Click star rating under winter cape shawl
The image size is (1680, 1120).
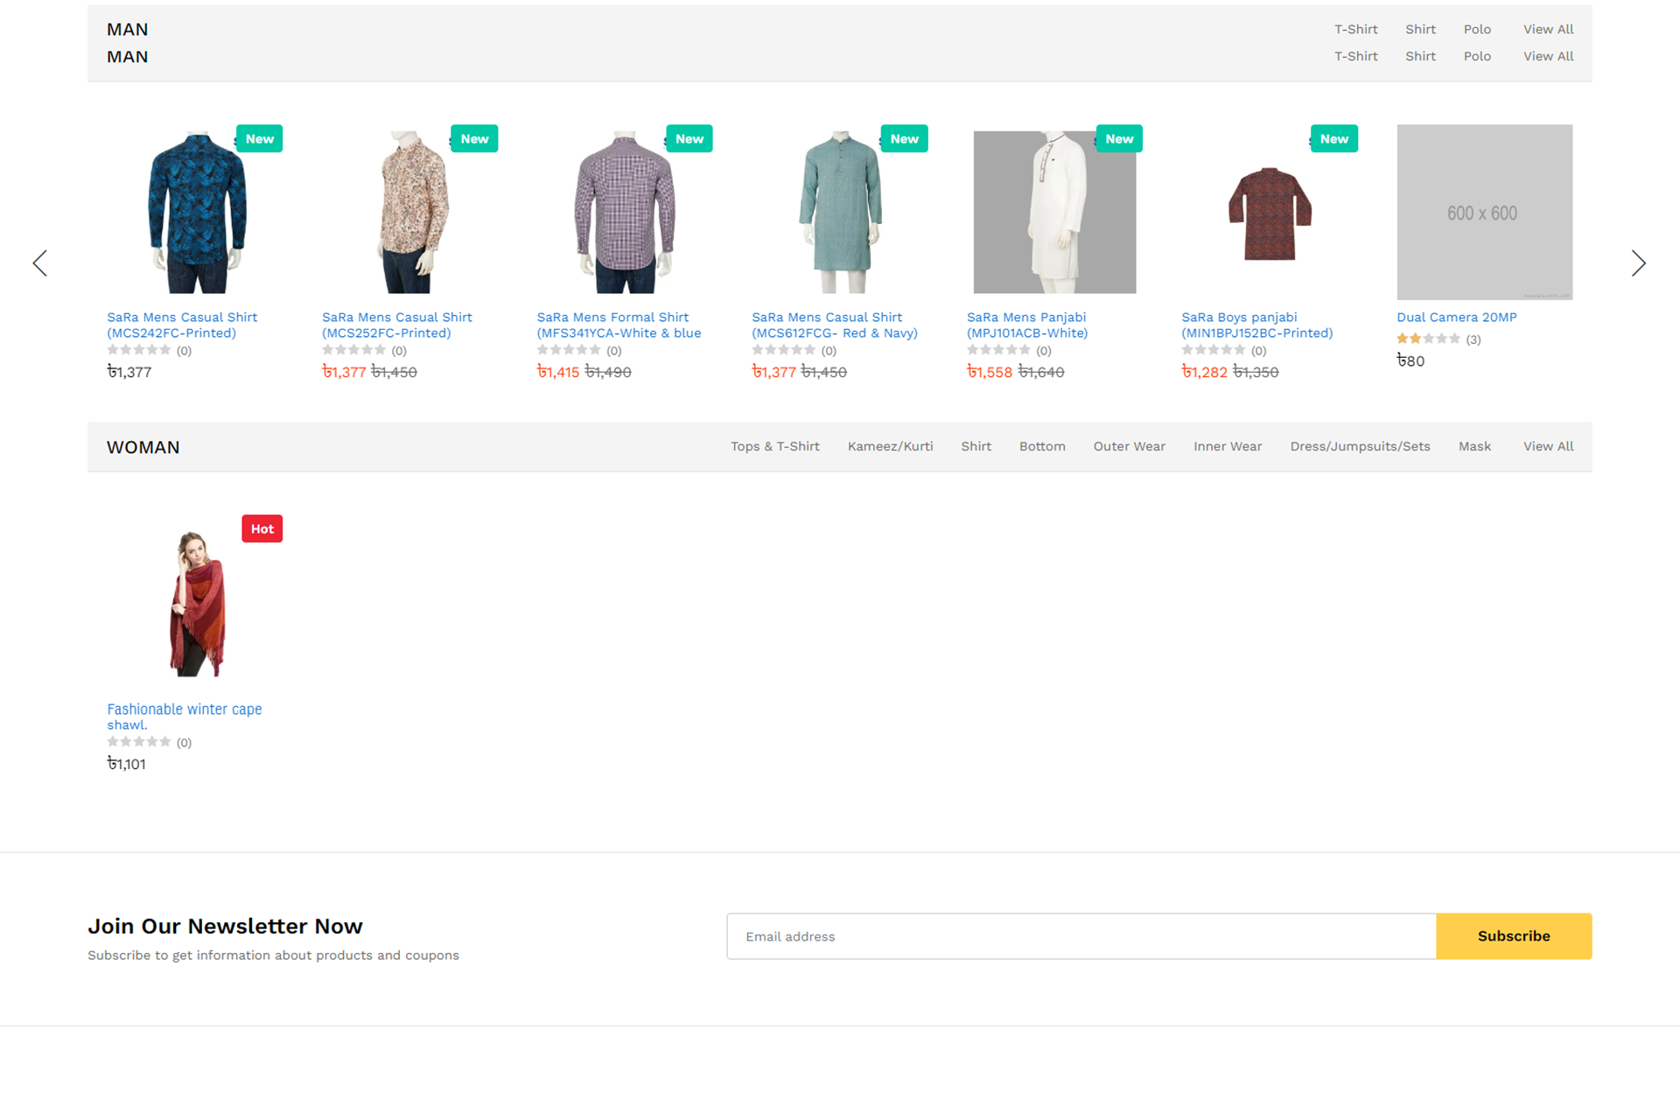click(x=138, y=742)
